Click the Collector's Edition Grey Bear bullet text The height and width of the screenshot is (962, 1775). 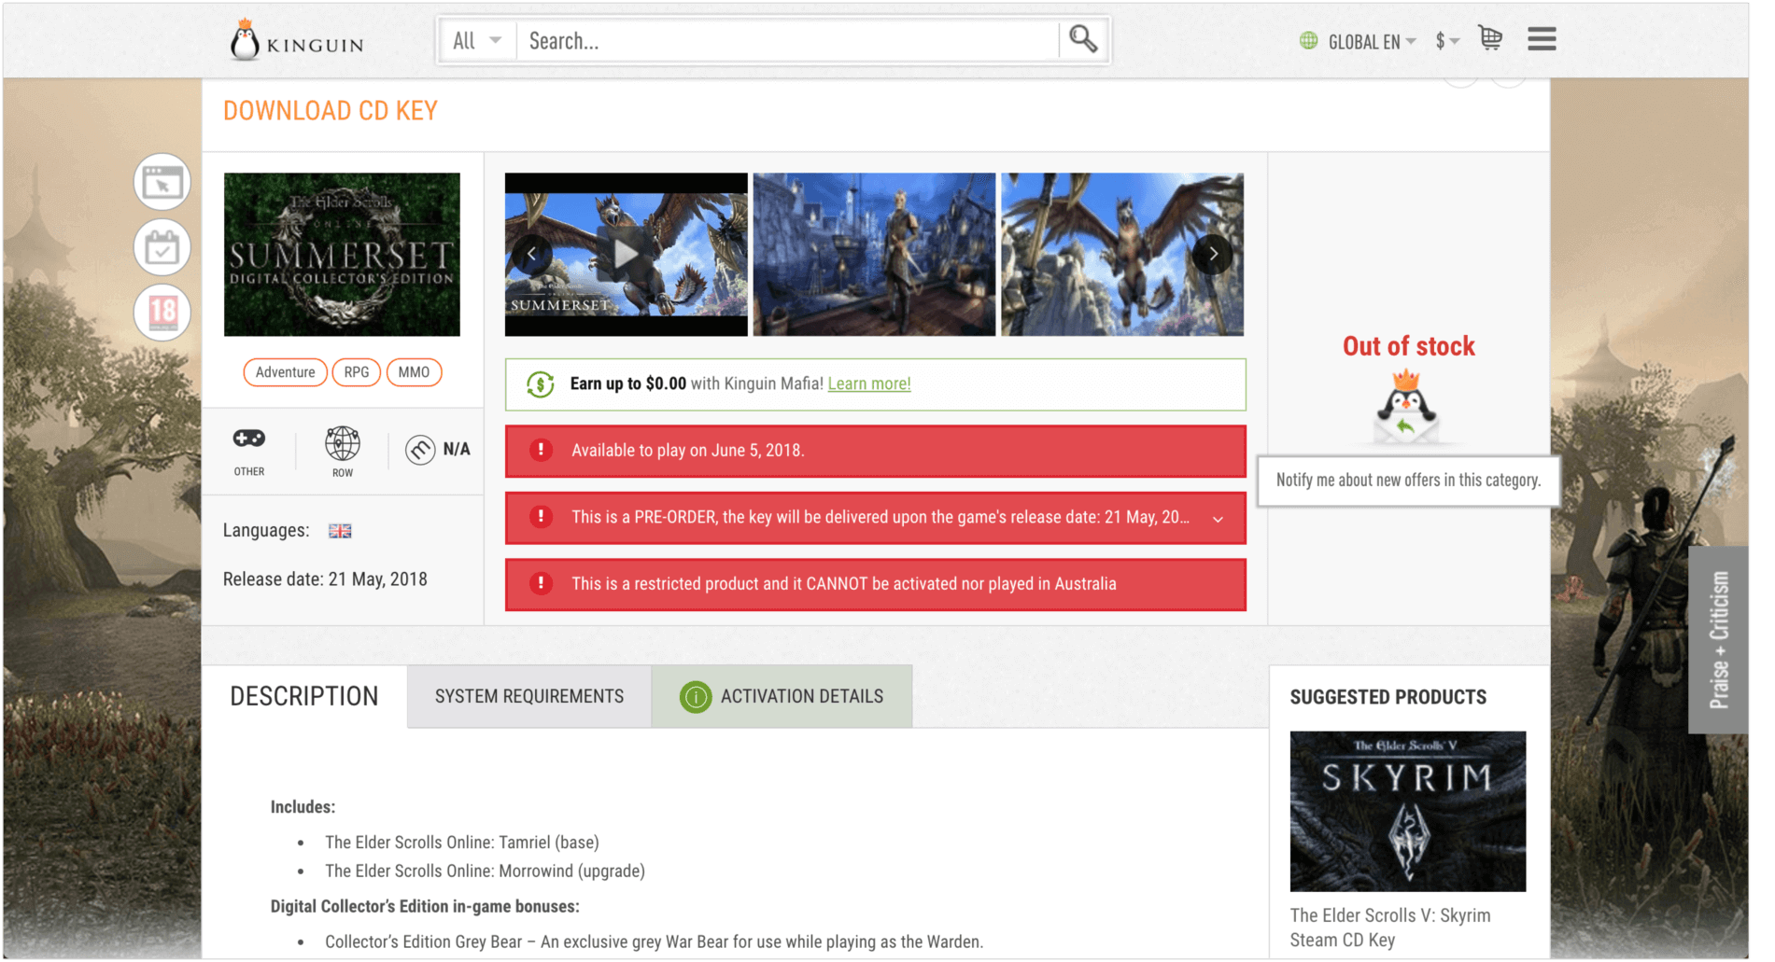(x=654, y=942)
